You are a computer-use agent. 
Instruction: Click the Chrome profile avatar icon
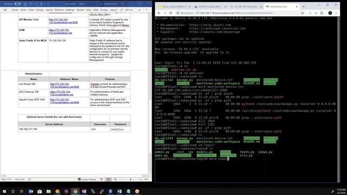[330, 13]
